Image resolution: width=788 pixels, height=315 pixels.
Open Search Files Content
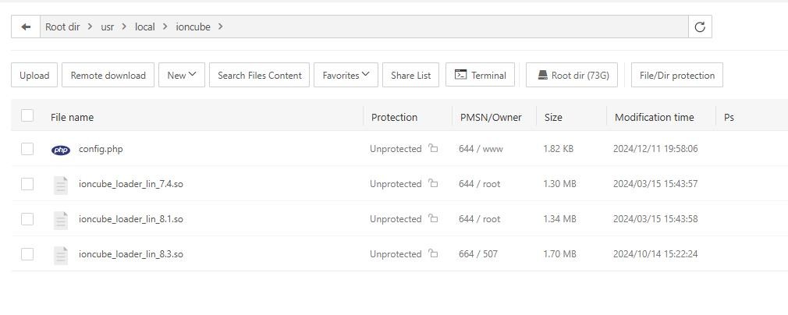tap(259, 76)
